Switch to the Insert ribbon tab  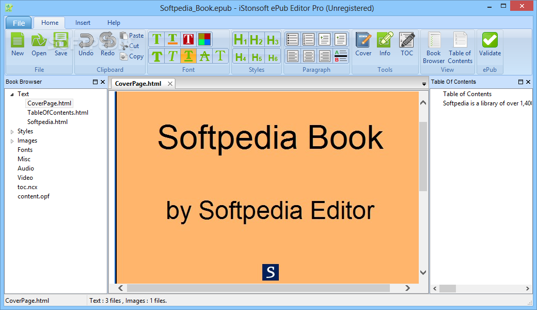[x=83, y=23]
